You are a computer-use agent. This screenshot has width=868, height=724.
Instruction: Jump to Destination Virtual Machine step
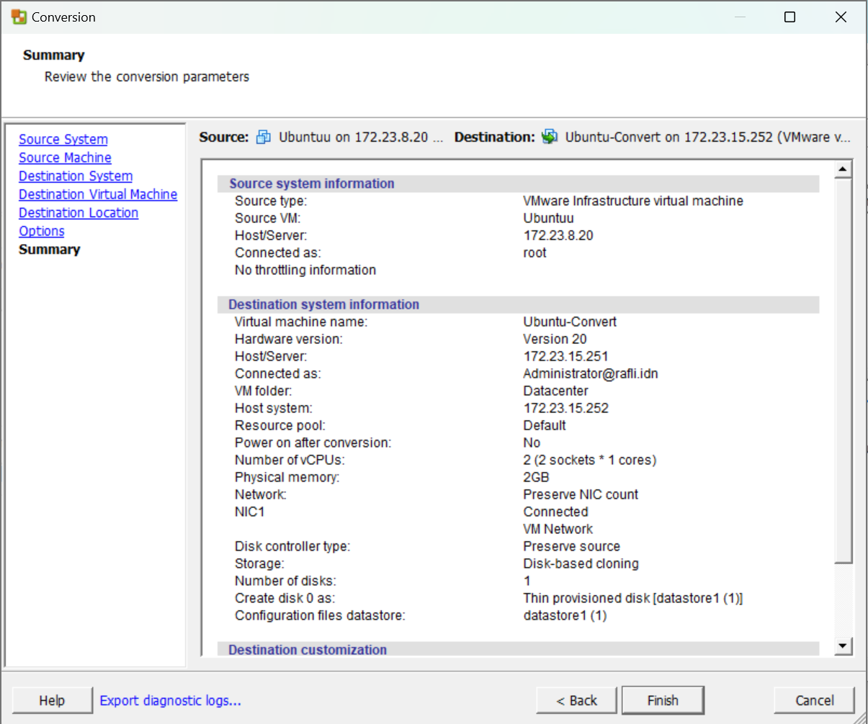coord(98,194)
